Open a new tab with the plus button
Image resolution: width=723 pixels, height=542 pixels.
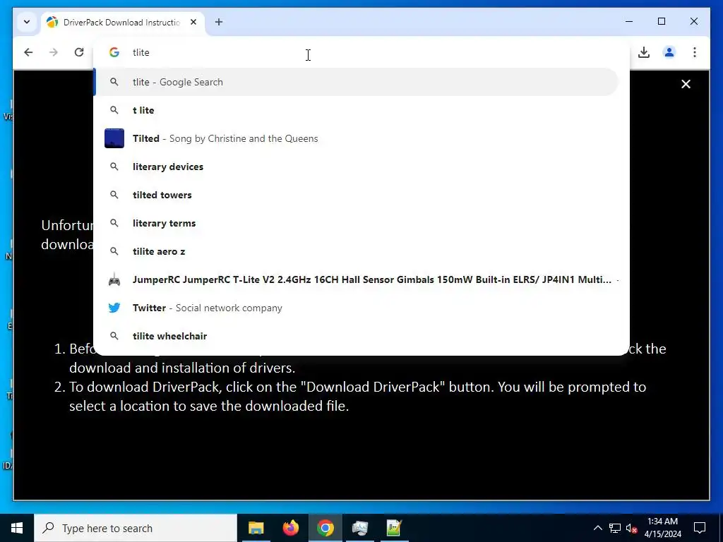tap(219, 22)
